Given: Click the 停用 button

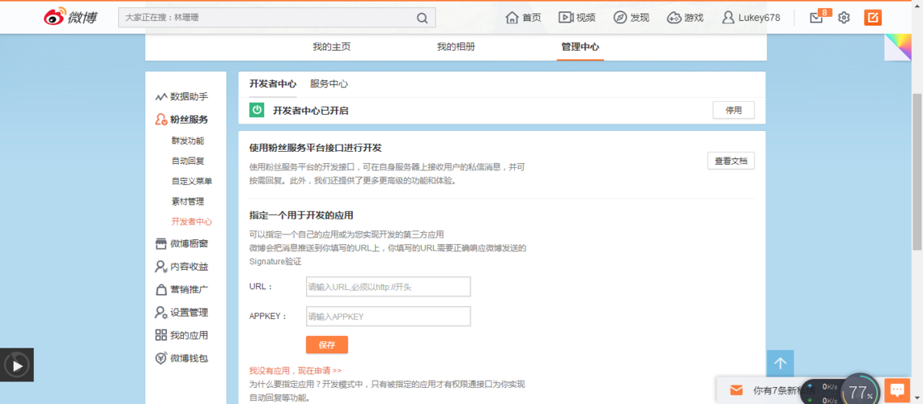Looking at the screenshot, I should tap(734, 110).
